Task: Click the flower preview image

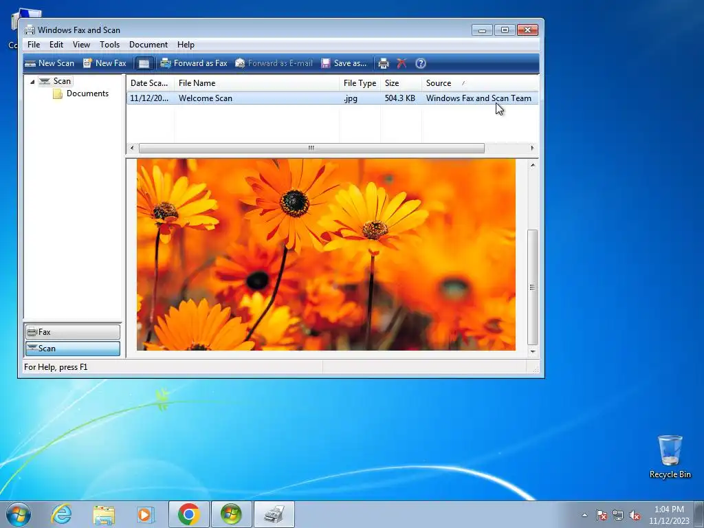Action: (326, 254)
